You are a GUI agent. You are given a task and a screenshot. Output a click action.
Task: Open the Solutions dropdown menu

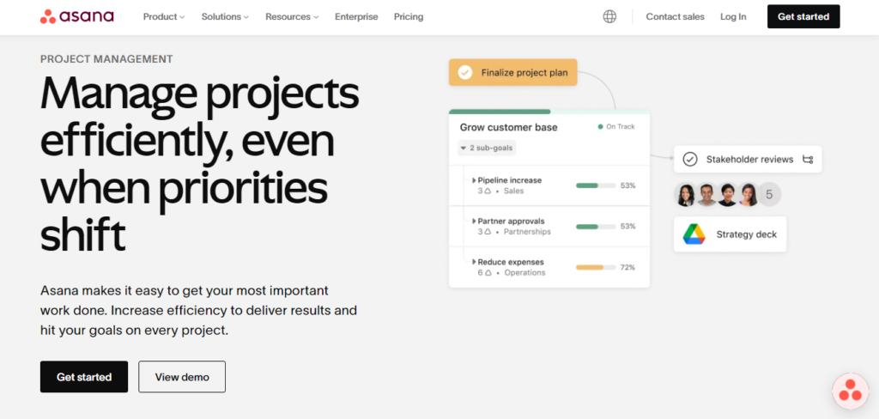coord(225,17)
